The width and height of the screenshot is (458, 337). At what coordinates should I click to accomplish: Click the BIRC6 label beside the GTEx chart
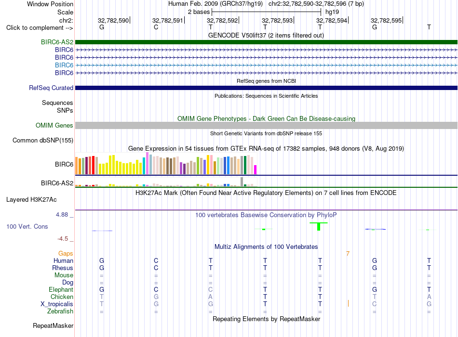(64, 164)
